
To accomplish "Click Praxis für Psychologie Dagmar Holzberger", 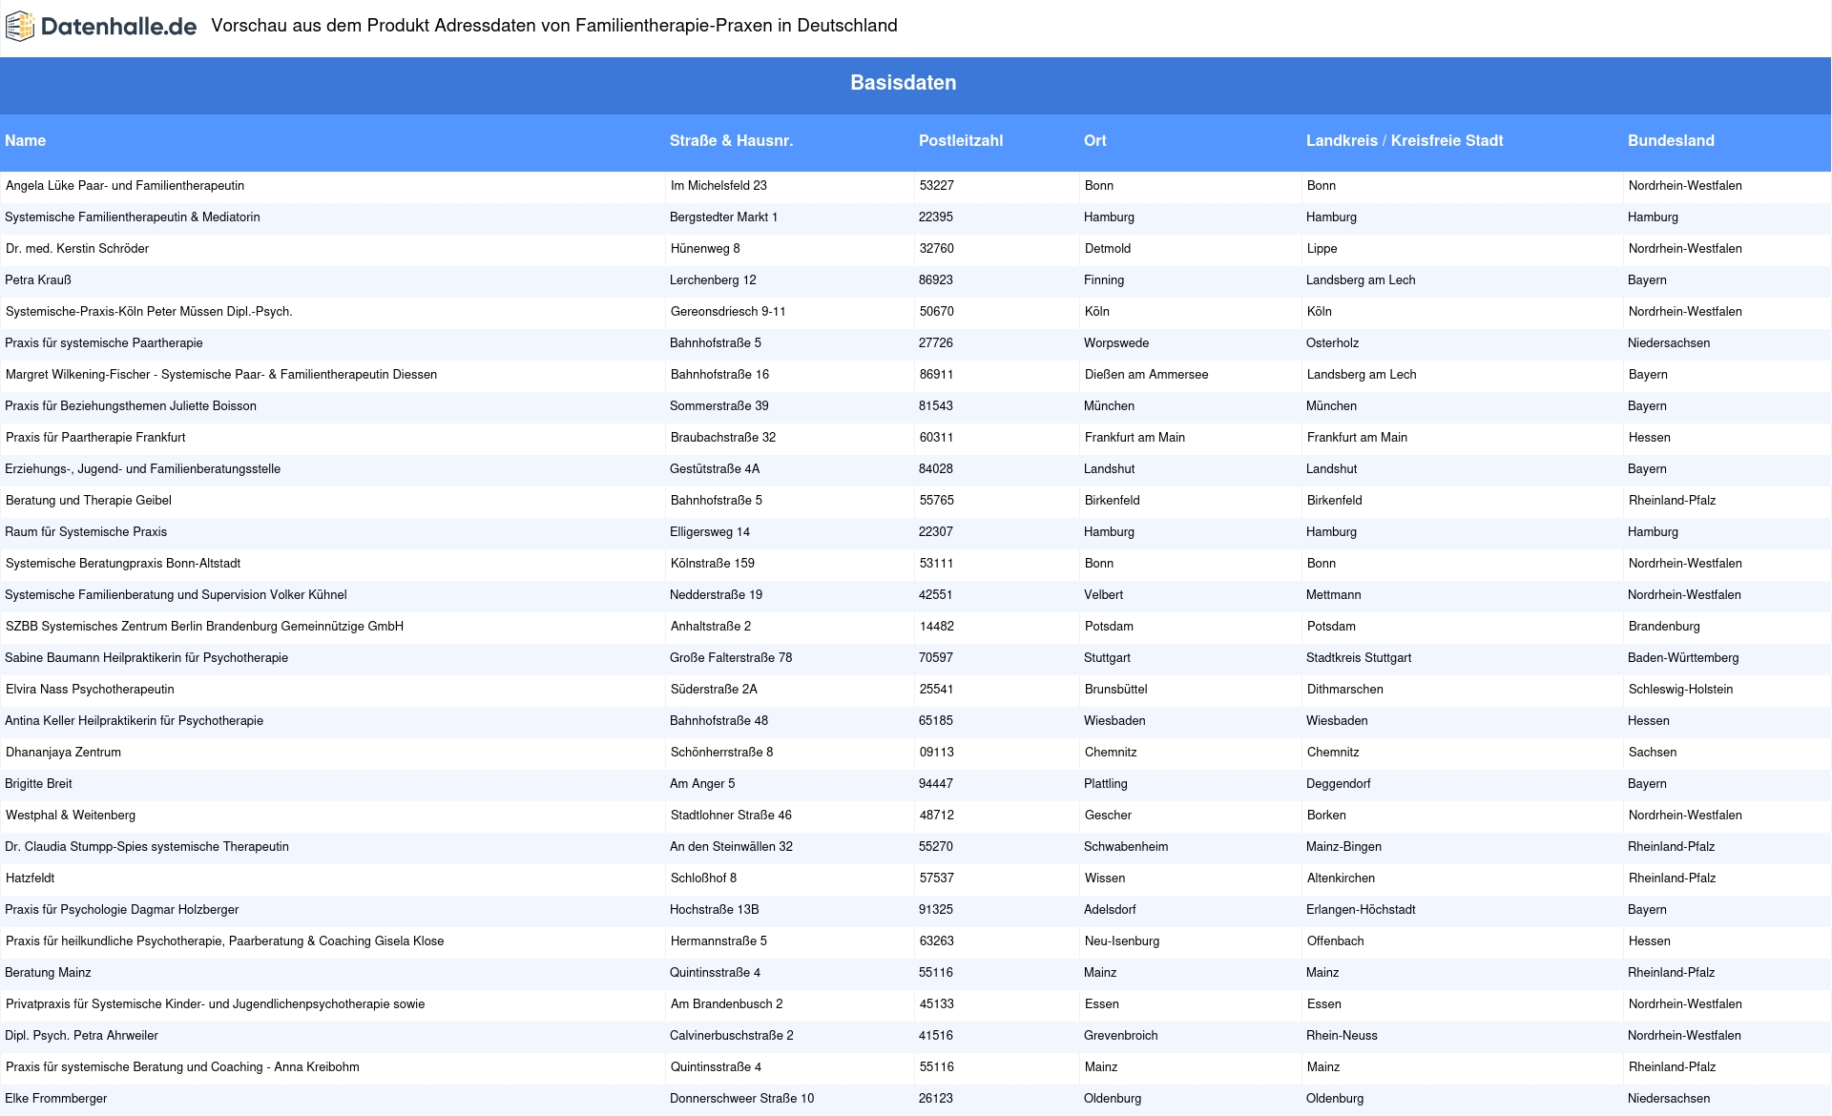I will [122, 910].
